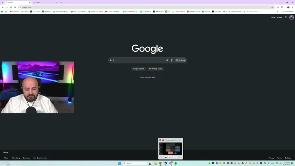295x166 pixels.
Task: Search by image with Google Lens
Action: 172,61
